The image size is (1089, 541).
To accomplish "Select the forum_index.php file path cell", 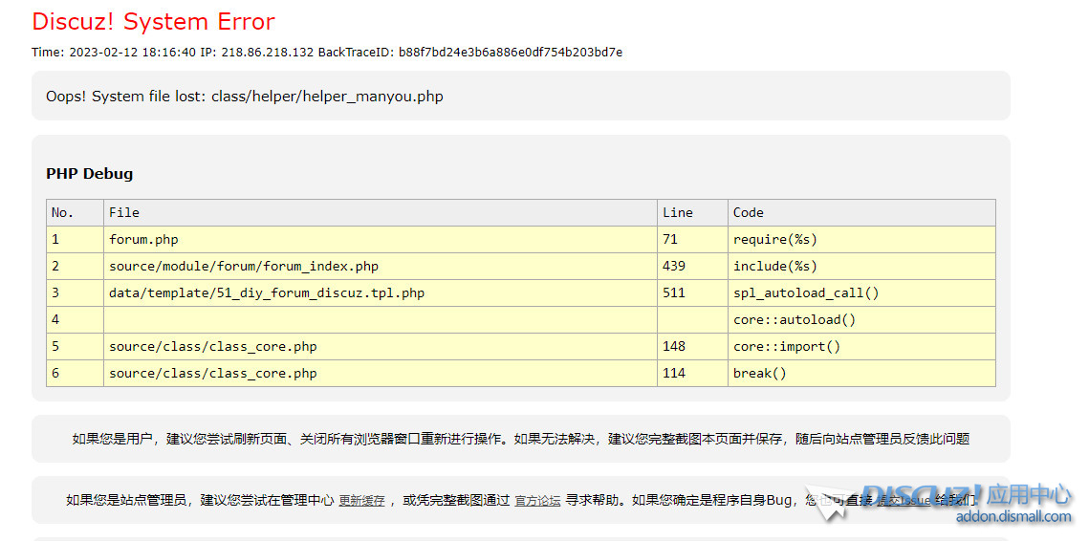I will point(381,266).
